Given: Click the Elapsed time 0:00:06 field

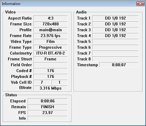Looking at the screenshot, I should [48, 101].
